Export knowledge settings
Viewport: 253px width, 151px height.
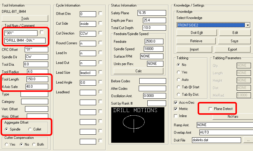point(232,49)
